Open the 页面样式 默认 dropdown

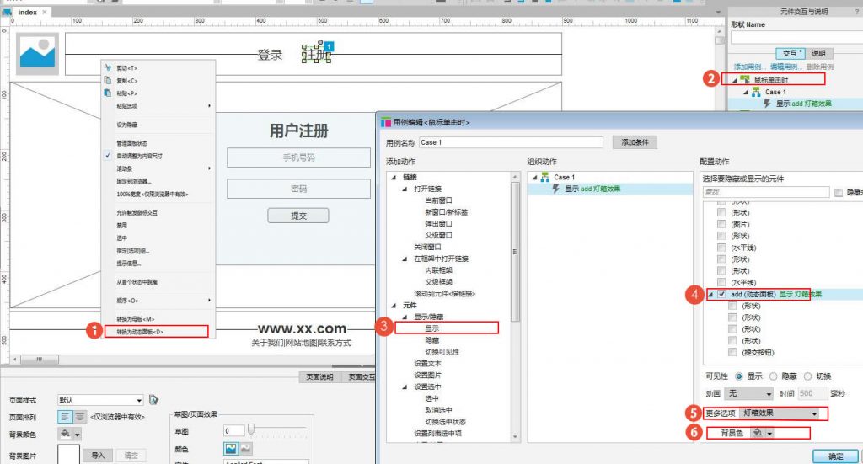pos(101,400)
